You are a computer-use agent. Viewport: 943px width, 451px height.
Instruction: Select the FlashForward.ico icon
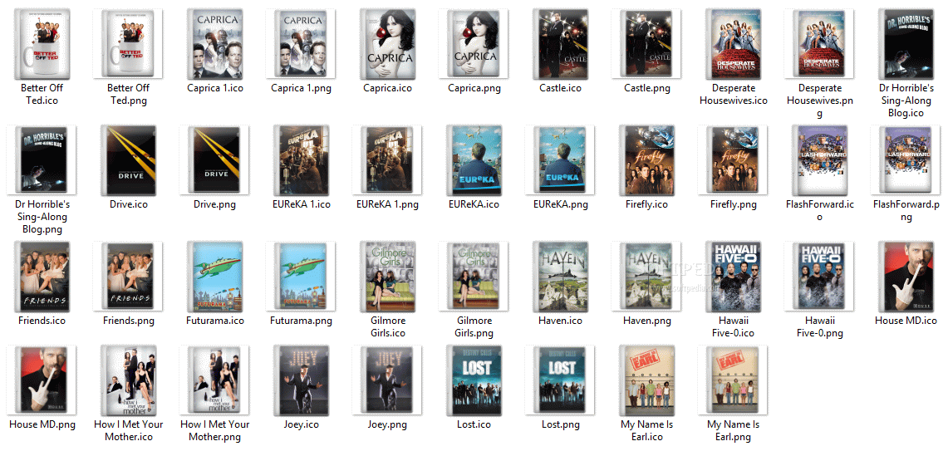tap(821, 160)
